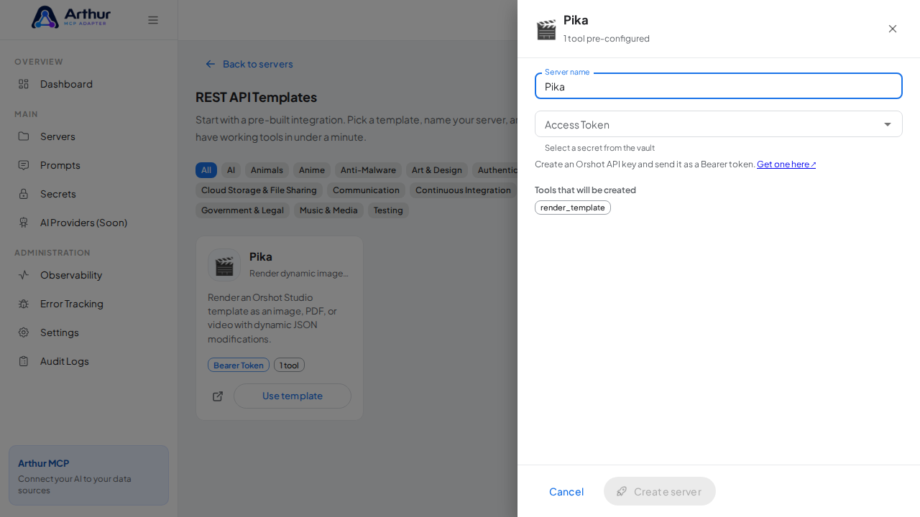This screenshot has width=920, height=517.
Task: Go back to servers link
Action: point(249,64)
